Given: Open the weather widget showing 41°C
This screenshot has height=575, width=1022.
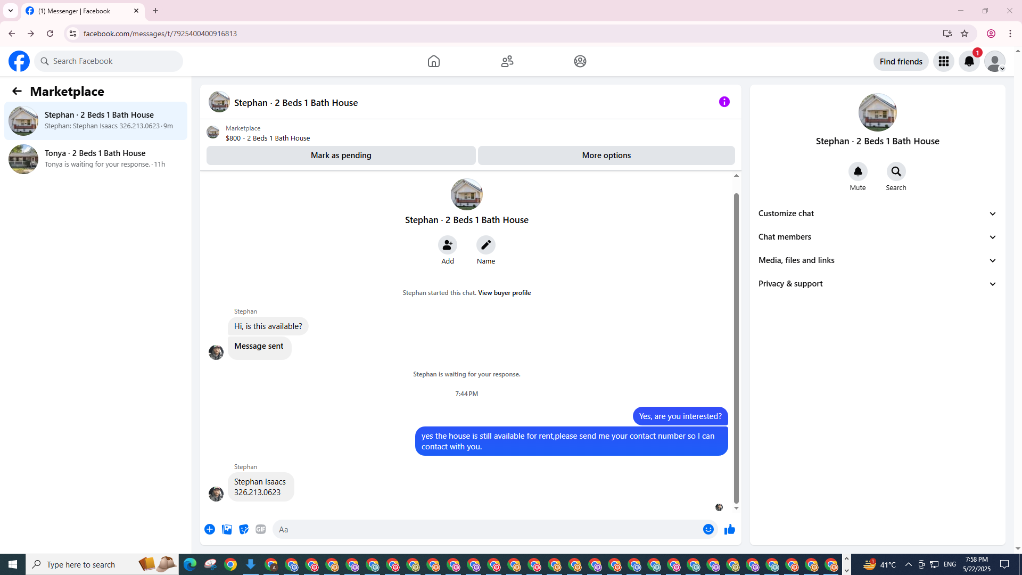Looking at the screenshot, I should point(879,564).
